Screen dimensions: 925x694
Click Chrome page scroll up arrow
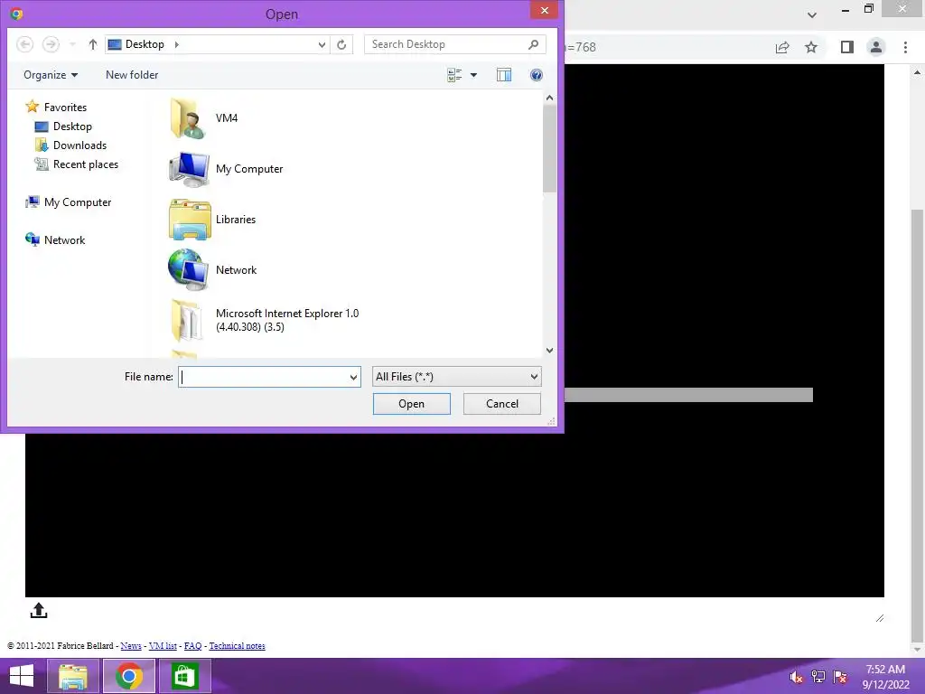point(918,72)
